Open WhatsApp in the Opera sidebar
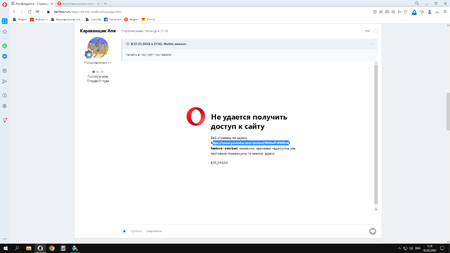This screenshot has height=253, width=450. pos(4,46)
